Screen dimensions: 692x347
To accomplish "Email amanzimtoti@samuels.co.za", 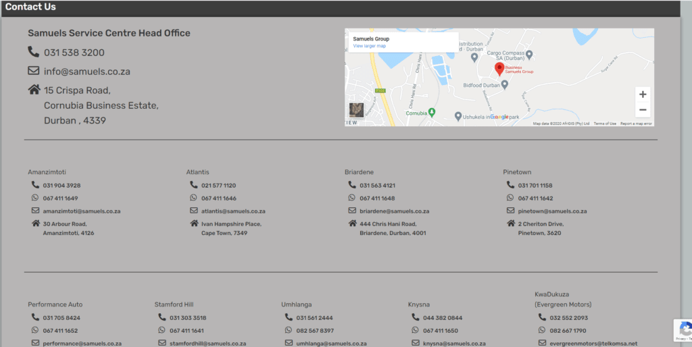I will (82, 211).
